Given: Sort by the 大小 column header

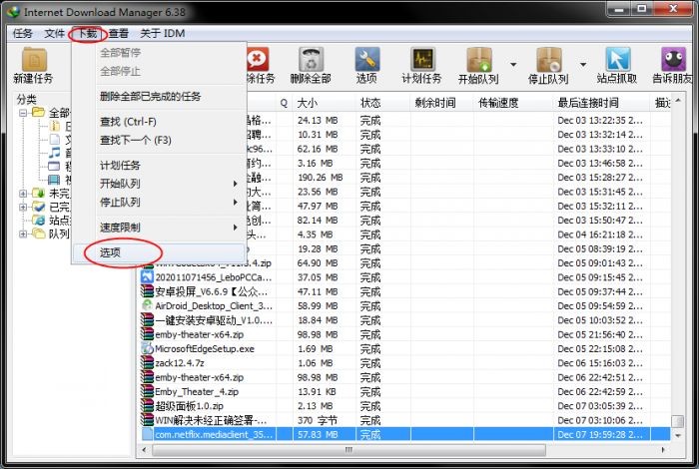Looking at the screenshot, I should (325, 103).
